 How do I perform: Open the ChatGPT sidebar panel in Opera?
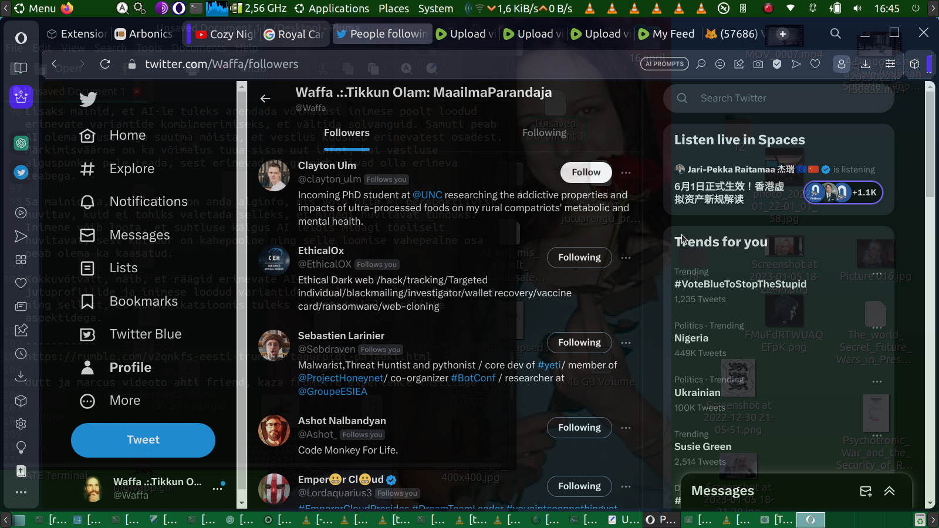click(21, 143)
